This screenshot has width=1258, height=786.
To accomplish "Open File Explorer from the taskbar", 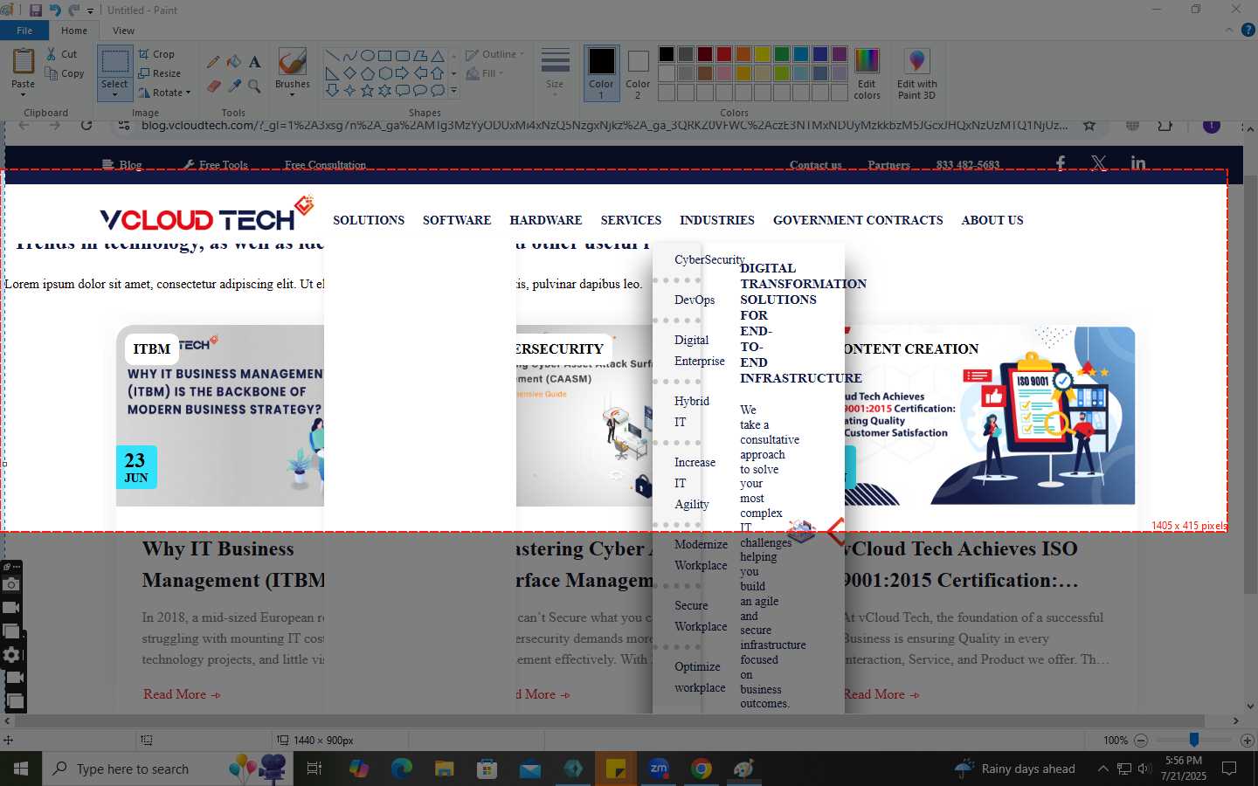I will 445,769.
